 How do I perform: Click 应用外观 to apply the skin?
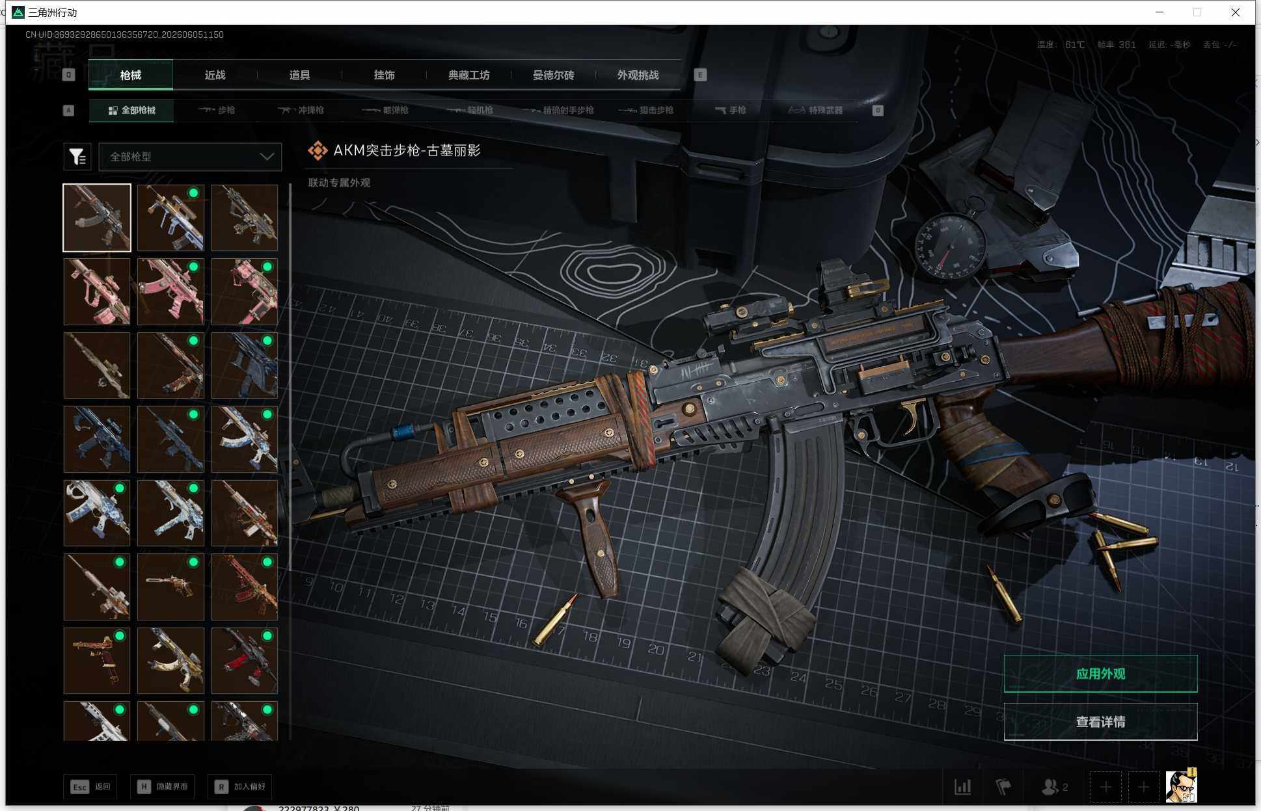(1100, 674)
